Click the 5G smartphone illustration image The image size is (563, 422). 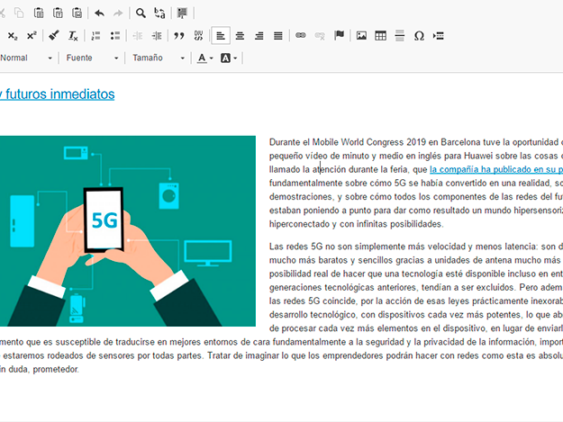point(128,231)
